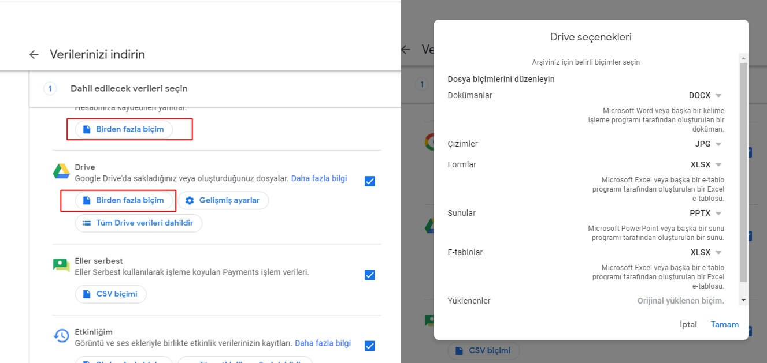
Task: Open Daha fazla bilgi link for Drive
Action: coord(319,178)
